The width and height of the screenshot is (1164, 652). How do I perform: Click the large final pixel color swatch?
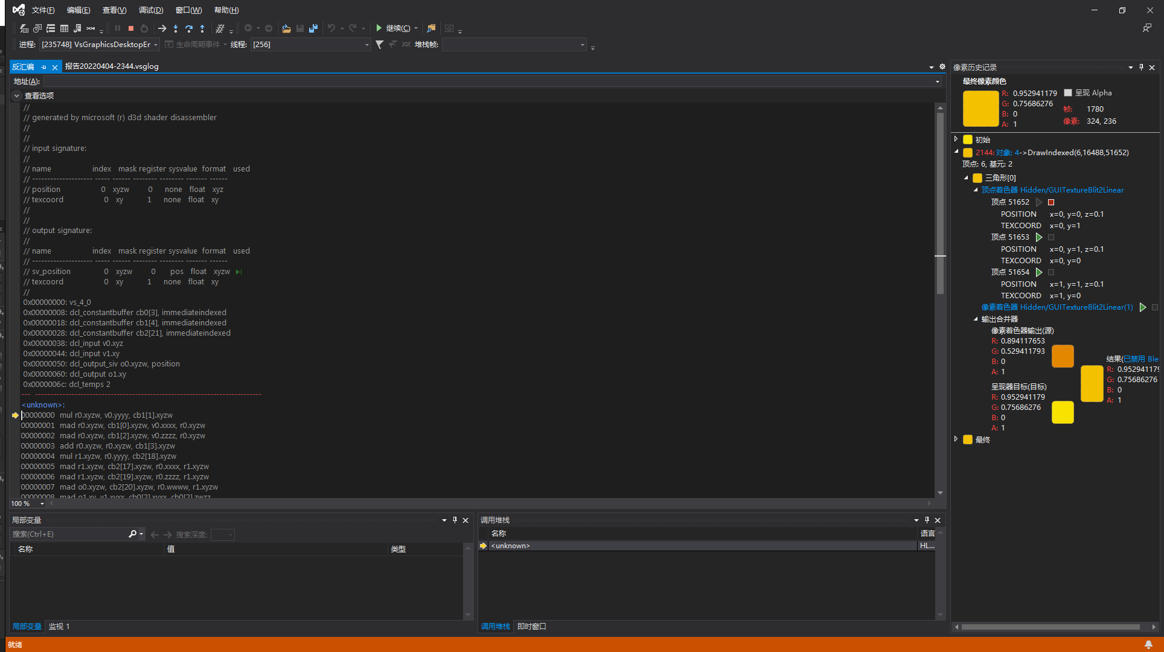pos(980,109)
